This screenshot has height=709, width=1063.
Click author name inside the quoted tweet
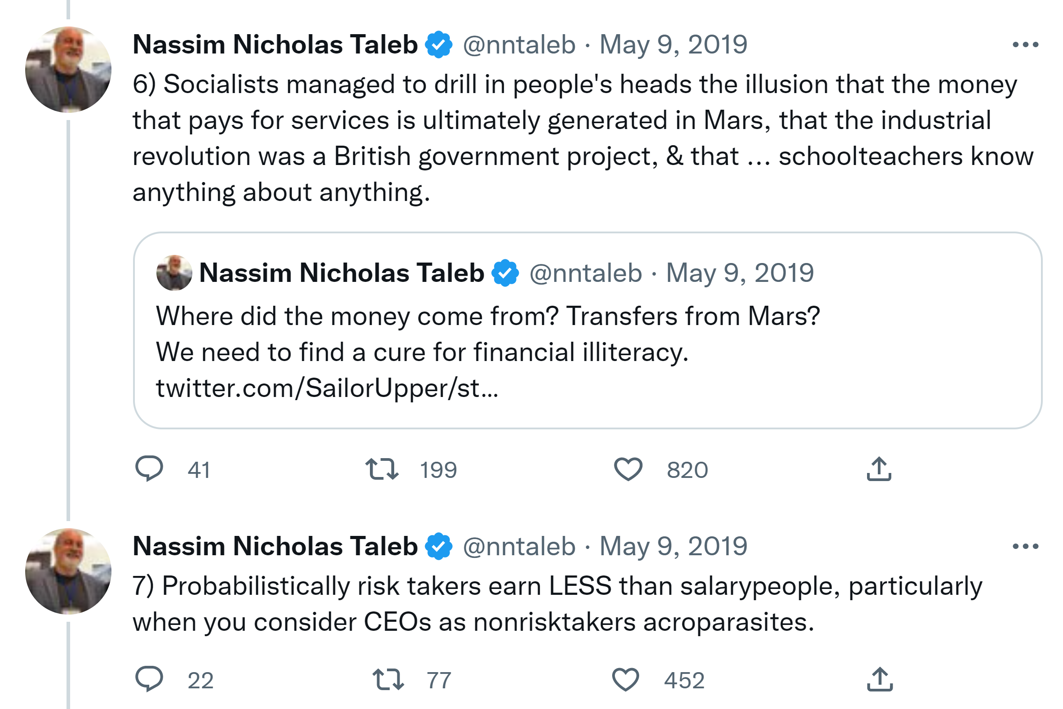coord(341,272)
